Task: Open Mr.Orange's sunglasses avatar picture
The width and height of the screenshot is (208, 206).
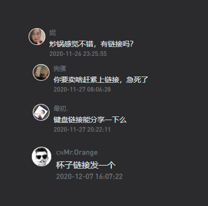Action: click(x=41, y=157)
